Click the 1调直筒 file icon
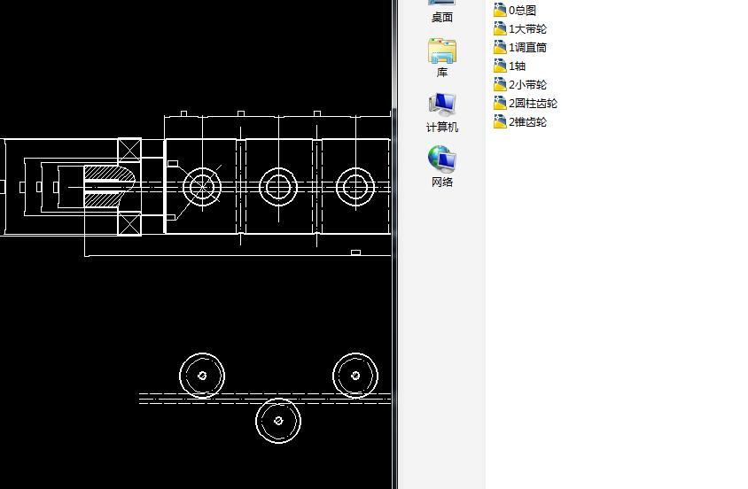 (500, 47)
